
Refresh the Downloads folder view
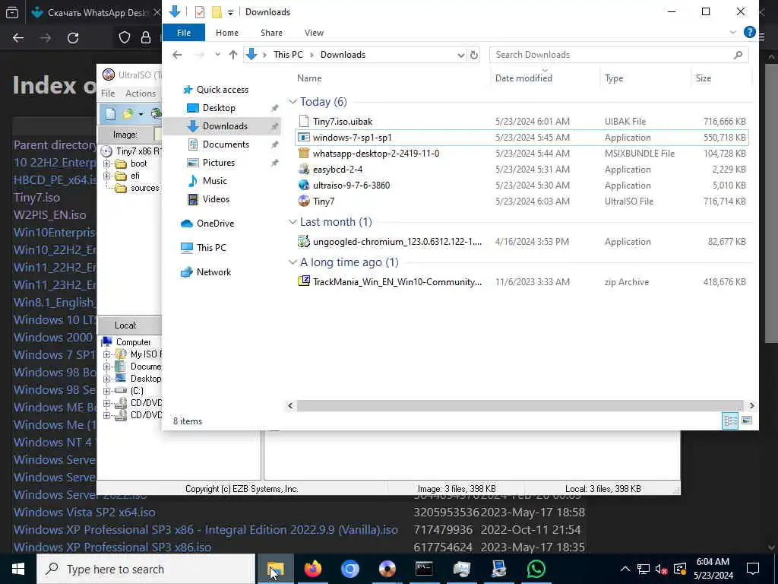(x=474, y=55)
